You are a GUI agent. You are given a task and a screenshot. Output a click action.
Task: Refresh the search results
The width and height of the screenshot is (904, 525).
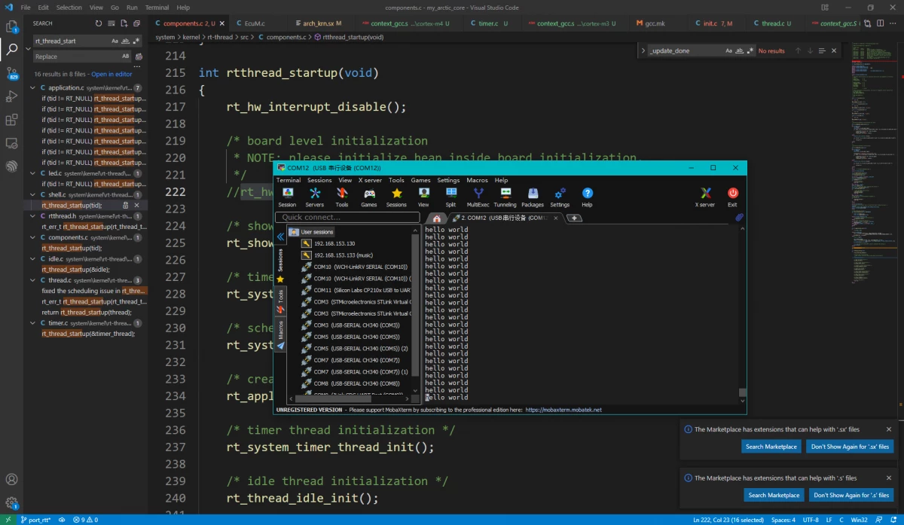[98, 23]
